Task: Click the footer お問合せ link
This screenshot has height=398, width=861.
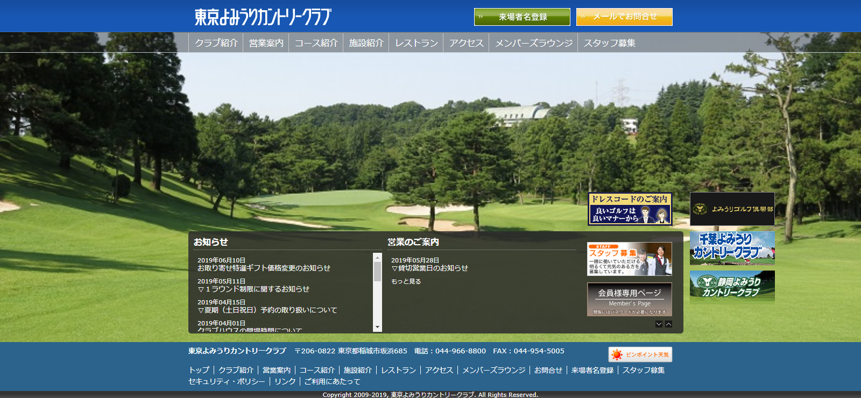Action: 548,370
